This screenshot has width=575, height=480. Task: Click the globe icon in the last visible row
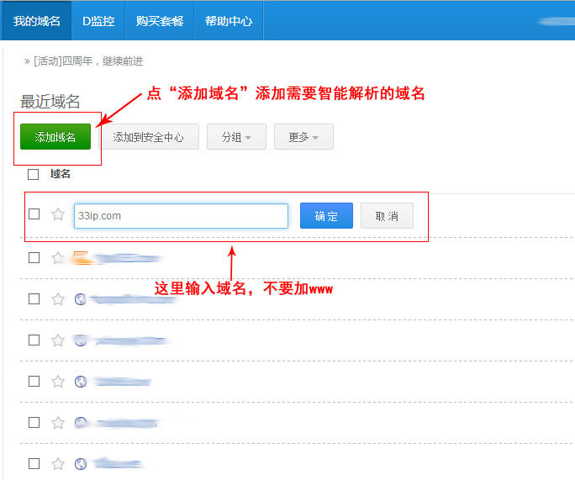click(x=81, y=463)
